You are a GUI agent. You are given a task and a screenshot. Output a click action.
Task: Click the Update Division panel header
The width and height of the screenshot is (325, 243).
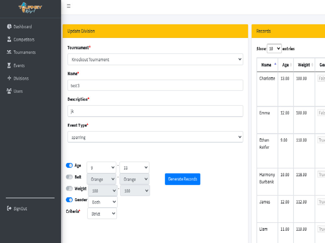(x=155, y=31)
